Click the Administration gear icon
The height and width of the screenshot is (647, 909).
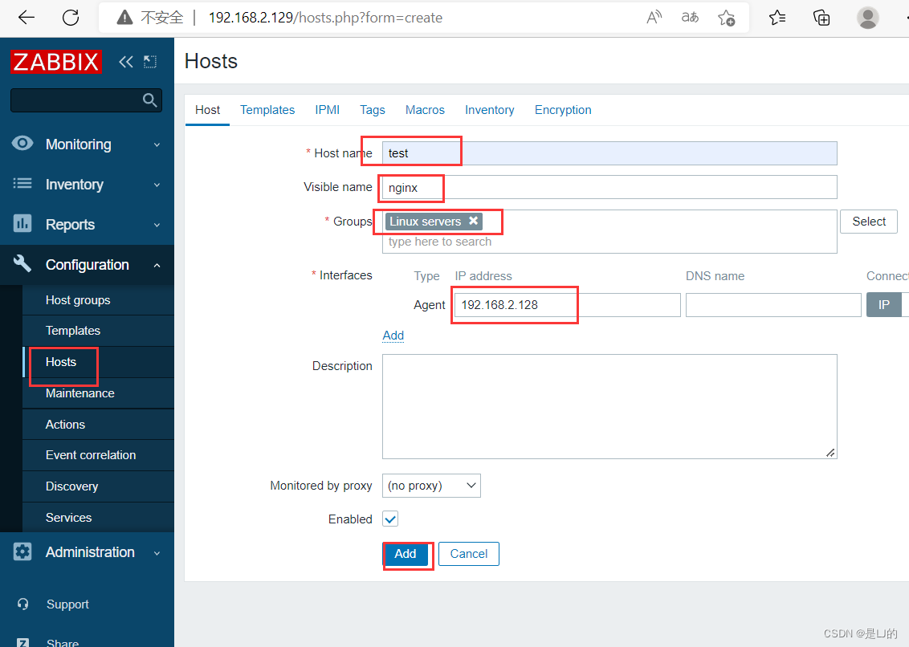click(22, 551)
